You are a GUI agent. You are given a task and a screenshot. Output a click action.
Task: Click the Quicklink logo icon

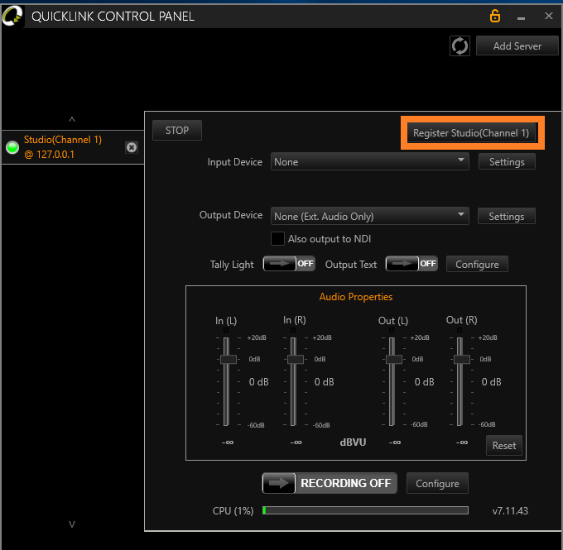pyautogui.click(x=12, y=16)
